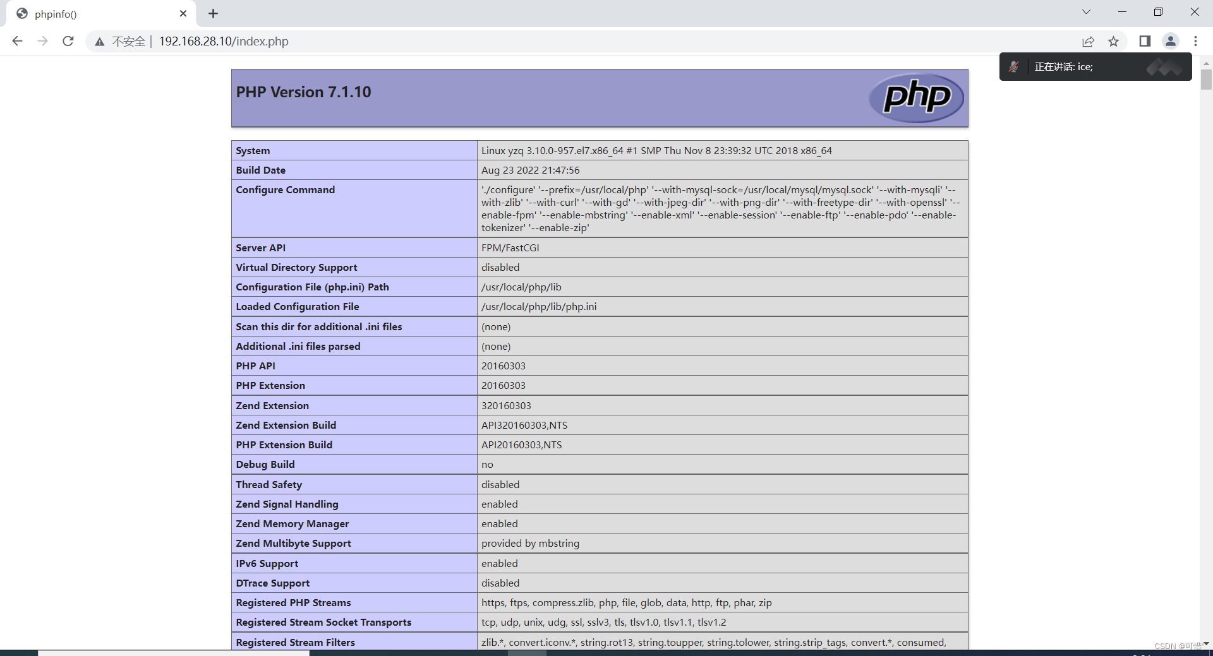Screen dimensions: 1213x656
Task: Go forward using the forward arrow
Action: pyautogui.click(x=42, y=41)
